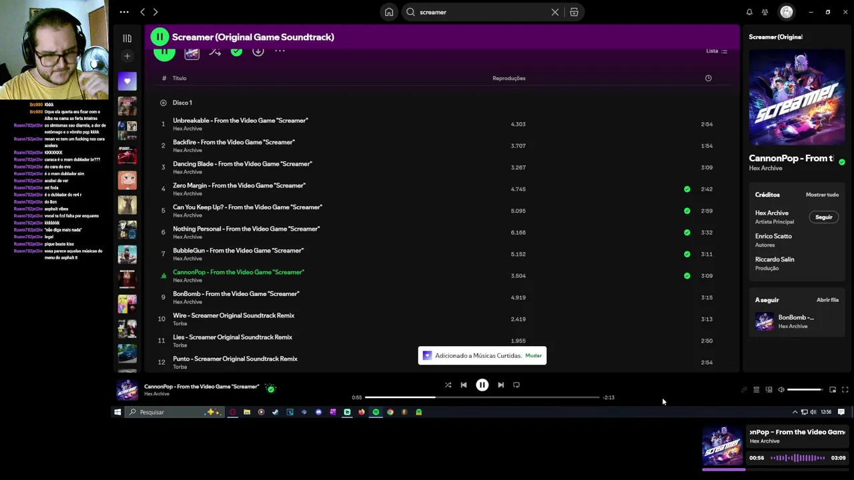Open album more options menu
This screenshot has height=480, width=854.
tap(280, 51)
